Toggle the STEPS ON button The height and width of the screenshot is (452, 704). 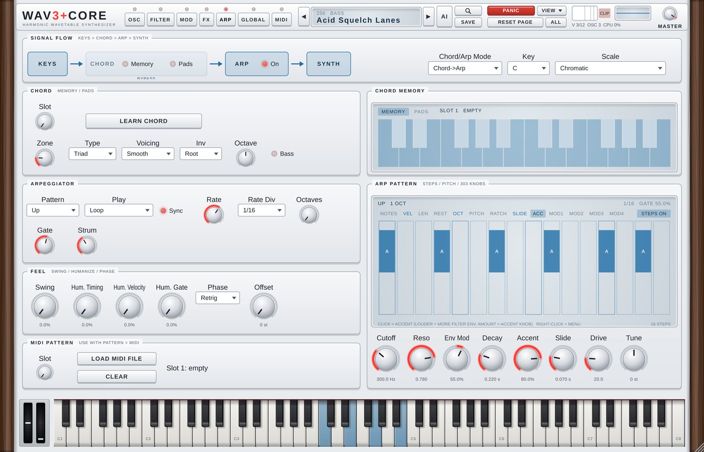tap(653, 213)
